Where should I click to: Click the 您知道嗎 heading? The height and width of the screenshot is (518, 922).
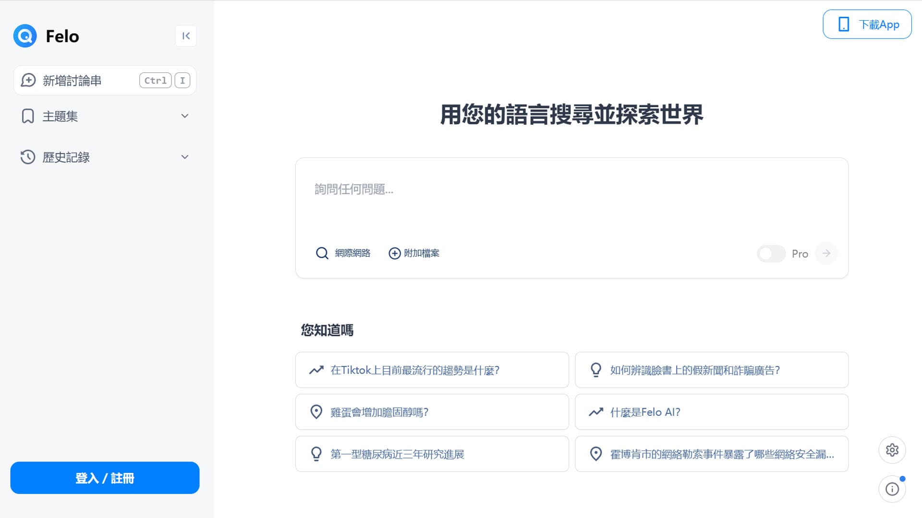[327, 330]
